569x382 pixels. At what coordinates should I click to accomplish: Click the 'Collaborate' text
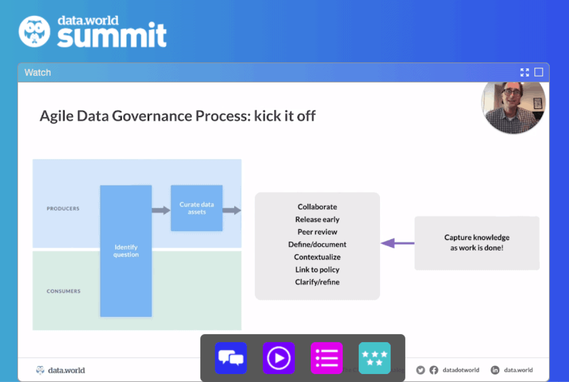317,207
